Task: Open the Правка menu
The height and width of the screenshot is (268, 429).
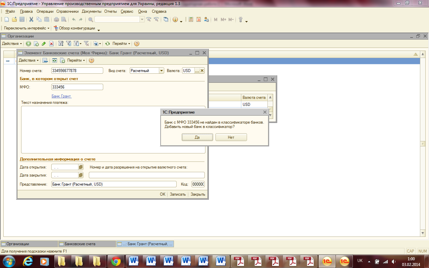Action: (x=26, y=11)
